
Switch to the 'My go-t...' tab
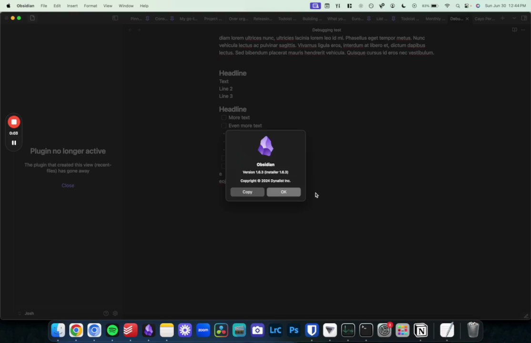(188, 19)
